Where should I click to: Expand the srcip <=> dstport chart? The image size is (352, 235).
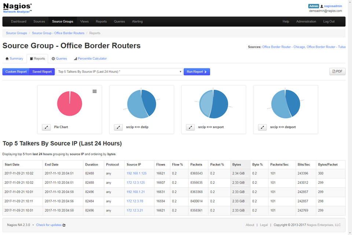point(262,127)
